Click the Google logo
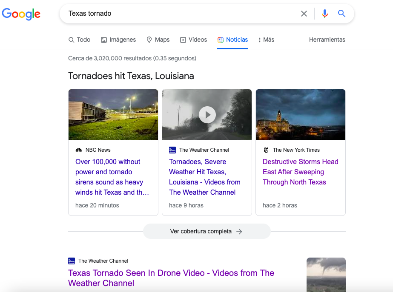 (21, 14)
